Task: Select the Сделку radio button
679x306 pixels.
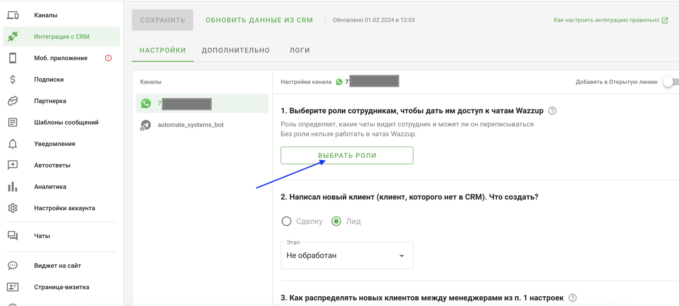Action: click(x=287, y=221)
